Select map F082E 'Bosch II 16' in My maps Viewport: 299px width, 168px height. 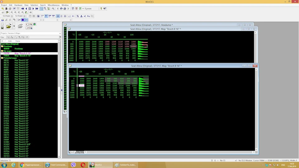(x=29, y=56)
